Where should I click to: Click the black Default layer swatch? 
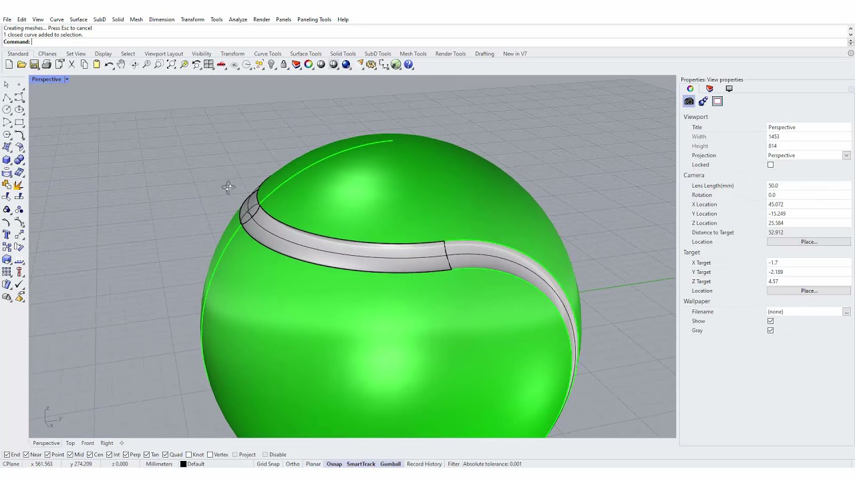pos(183,464)
